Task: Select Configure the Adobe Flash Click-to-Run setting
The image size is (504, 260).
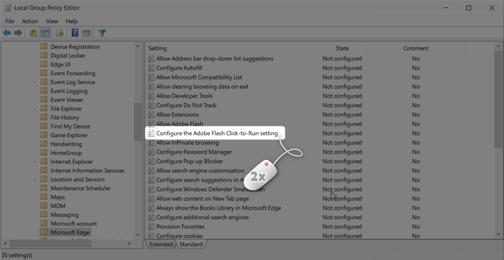Action: [217, 133]
